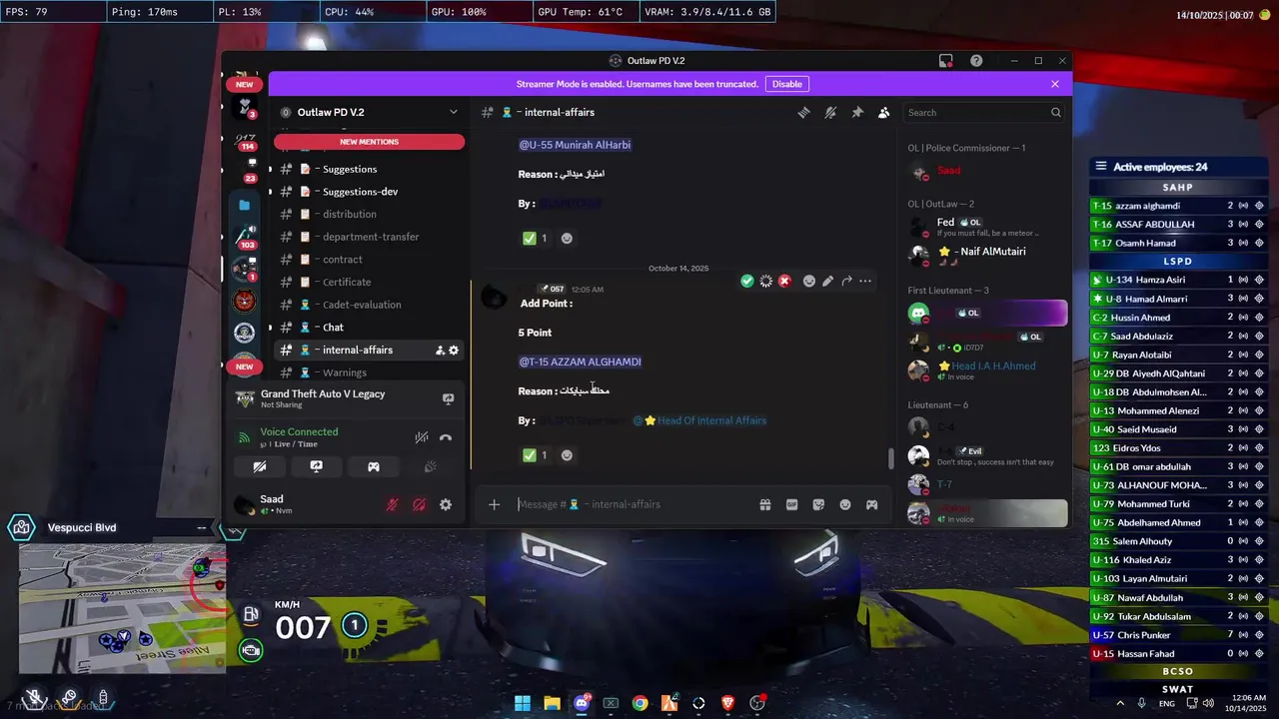The image size is (1279, 719).
Task: Open the Certificate channel
Action: pos(369,282)
